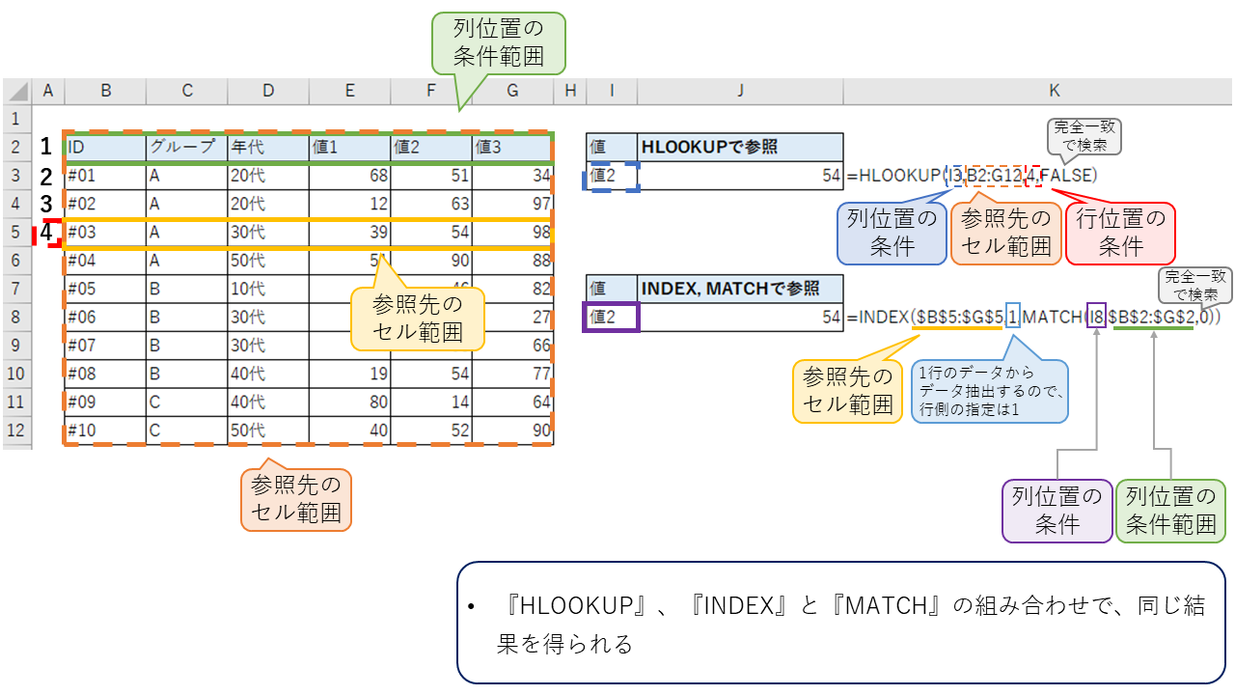Select cell containing #08
This screenshot has width=1235, height=695.
point(105,374)
